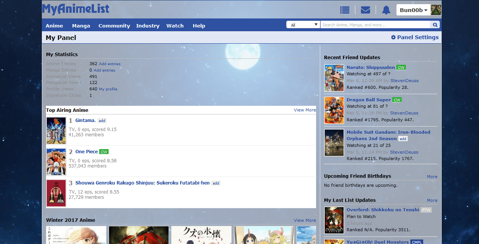Open the notifications bell icon

[386, 10]
